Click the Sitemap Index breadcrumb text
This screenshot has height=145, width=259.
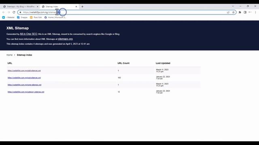pyautogui.click(x=24, y=55)
